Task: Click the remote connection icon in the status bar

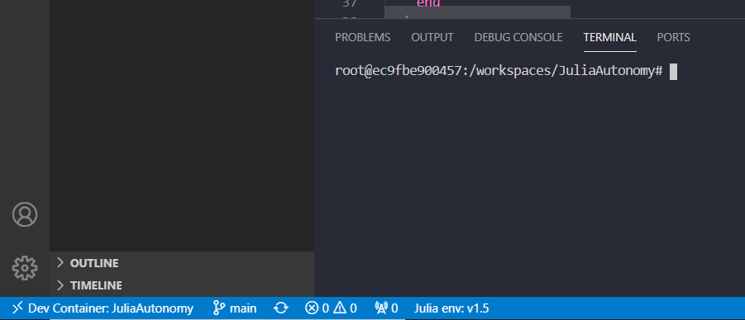Action: (x=17, y=308)
